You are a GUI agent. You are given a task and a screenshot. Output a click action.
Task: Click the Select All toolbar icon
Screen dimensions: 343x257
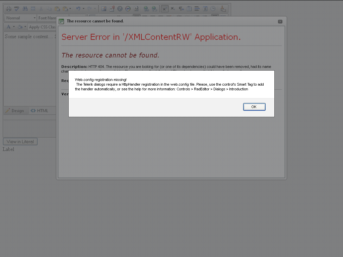click(33, 9)
